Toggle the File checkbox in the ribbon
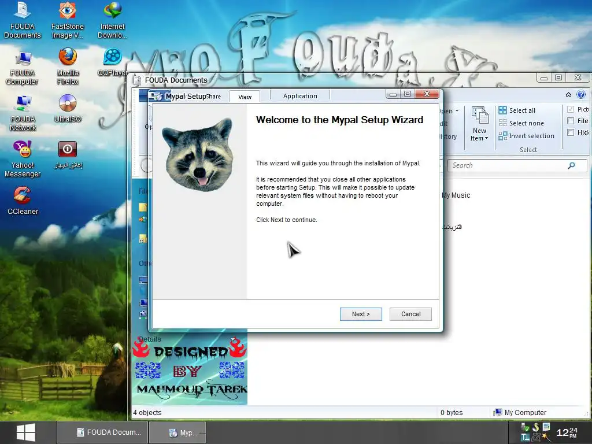Image resolution: width=592 pixels, height=444 pixels. (571, 121)
